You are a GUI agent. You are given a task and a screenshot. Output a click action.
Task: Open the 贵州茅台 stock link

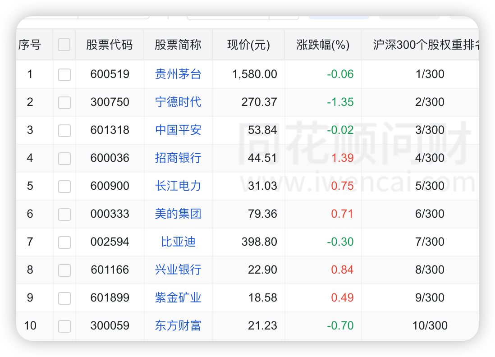[178, 74]
